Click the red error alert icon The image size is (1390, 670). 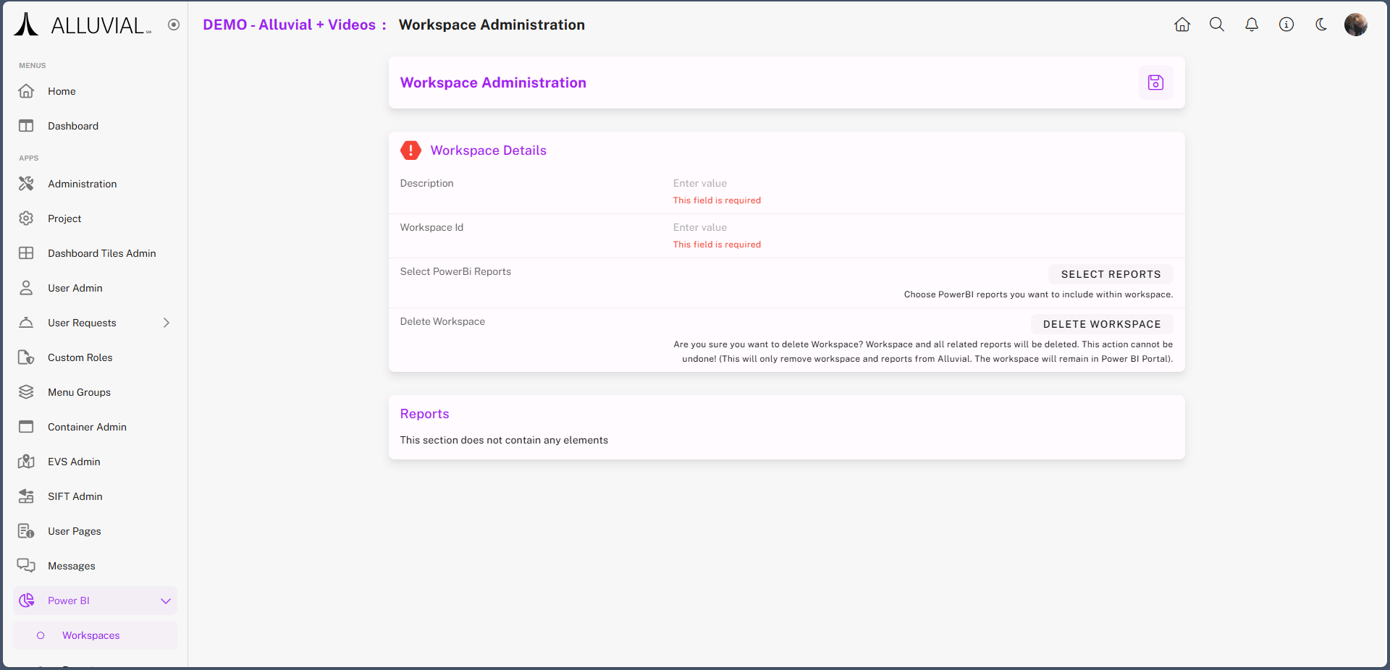[410, 150]
